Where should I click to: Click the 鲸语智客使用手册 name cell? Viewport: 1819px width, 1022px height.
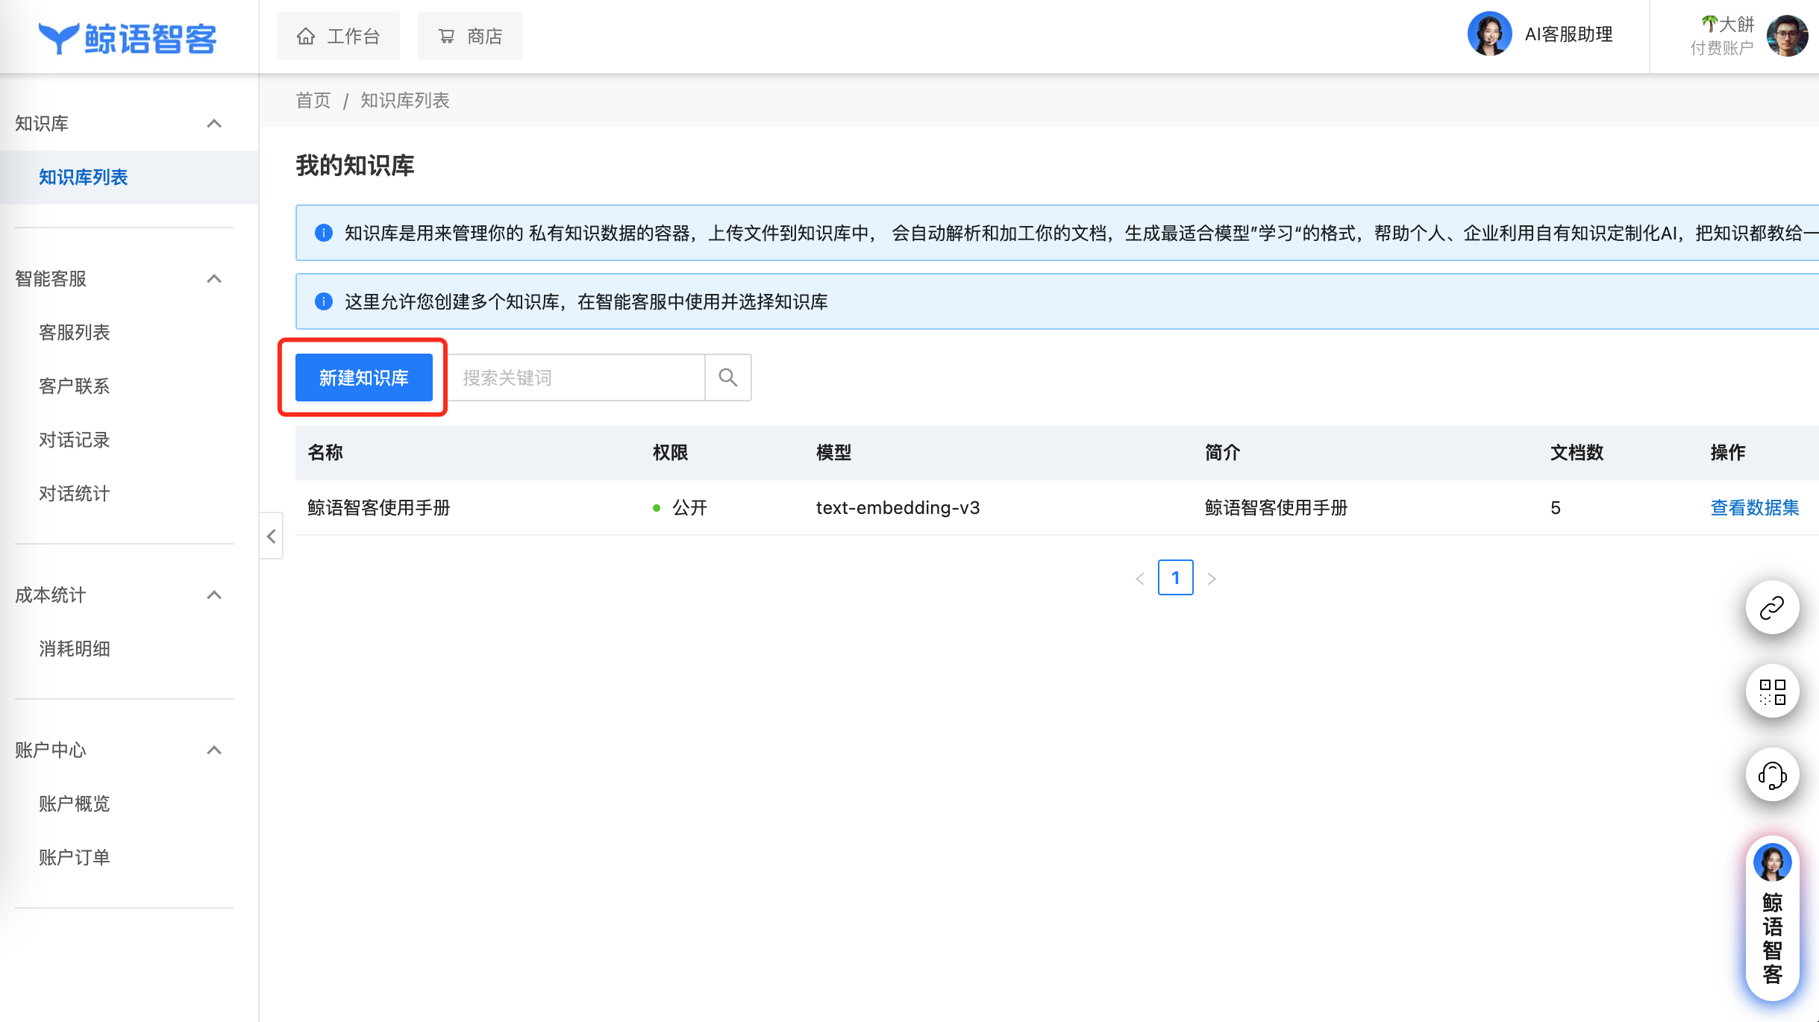(x=379, y=507)
